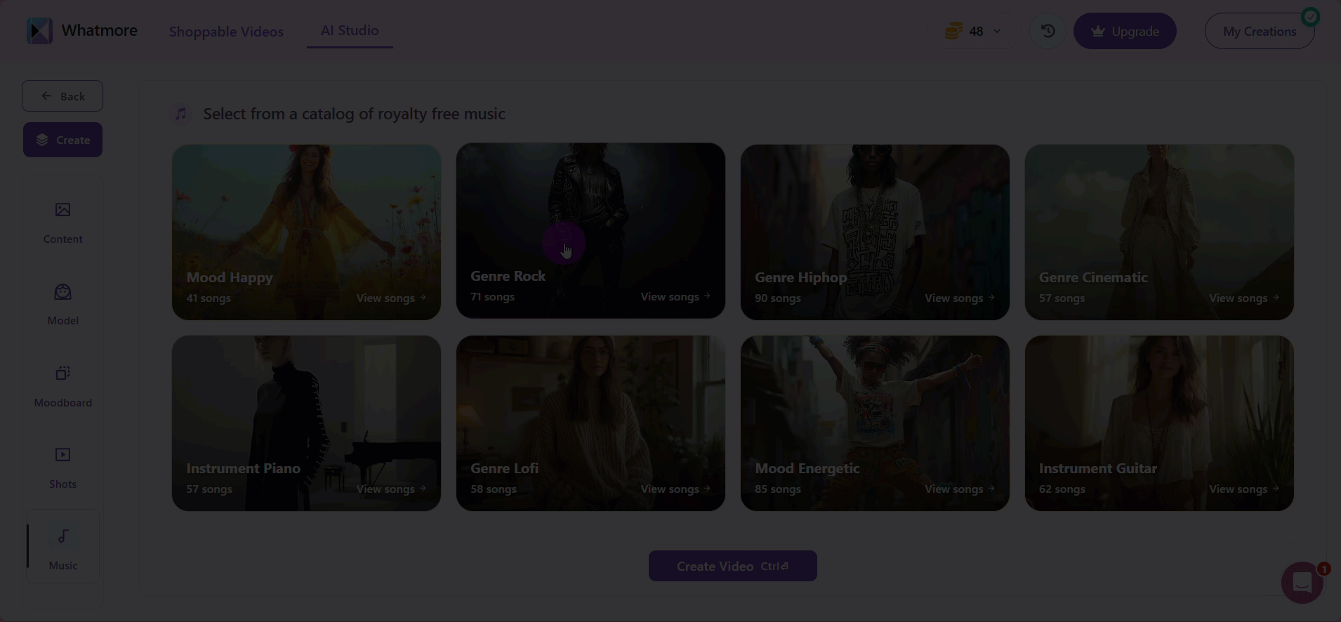Select the AI Studio tab
This screenshot has height=622, width=1341.
click(x=350, y=30)
